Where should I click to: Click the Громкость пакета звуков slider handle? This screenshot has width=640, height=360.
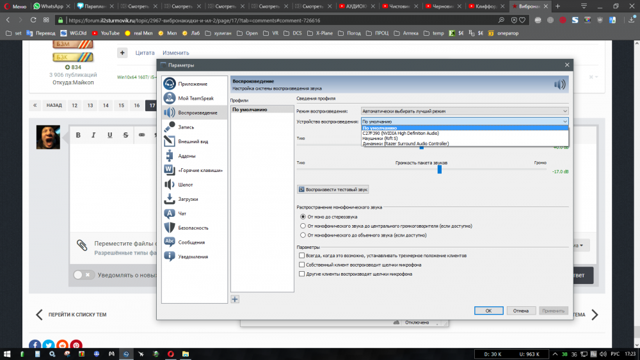click(x=440, y=169)
